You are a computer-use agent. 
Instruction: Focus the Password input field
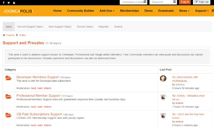click(163, 2)
